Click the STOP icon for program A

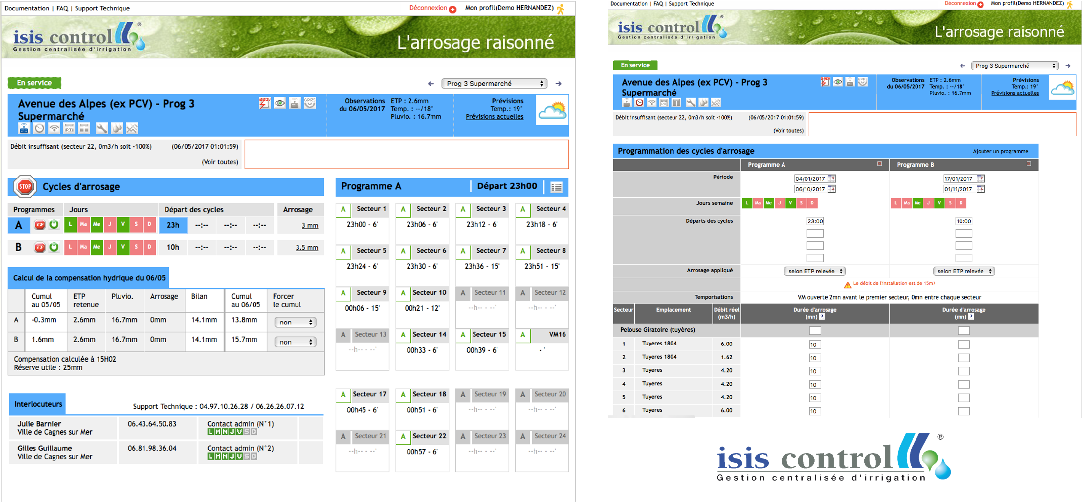click(x=40, y=225)
